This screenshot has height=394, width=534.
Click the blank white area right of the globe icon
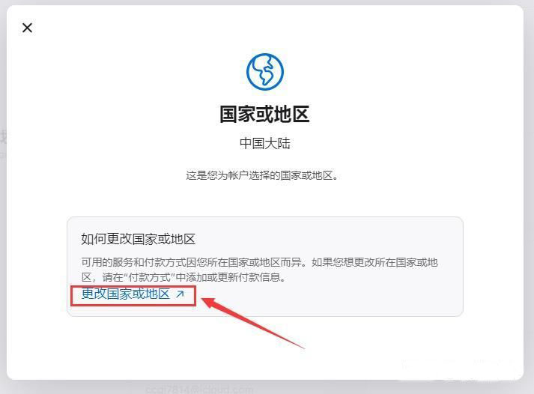click(x=392, y=72)
